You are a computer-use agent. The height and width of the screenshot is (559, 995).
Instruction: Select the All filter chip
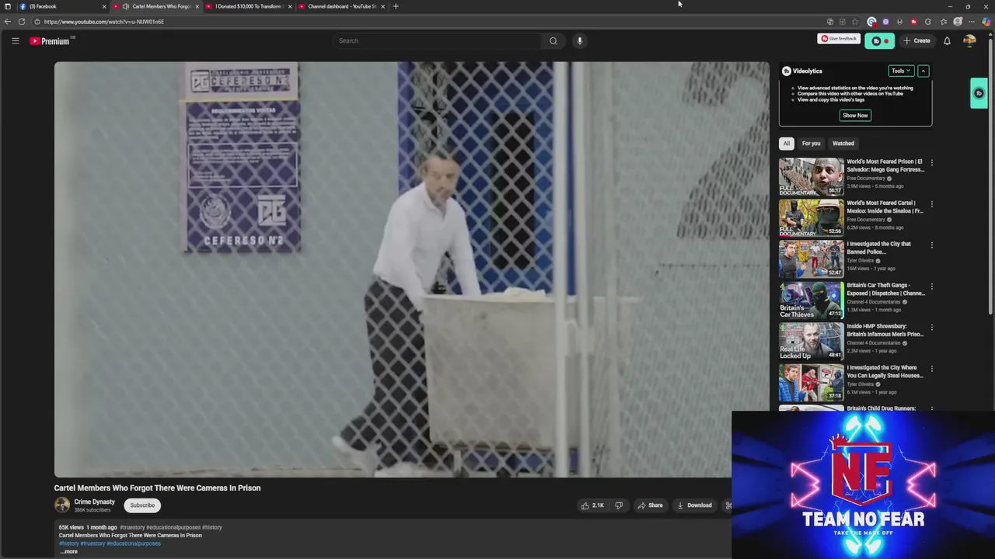(x=787, y=143)
